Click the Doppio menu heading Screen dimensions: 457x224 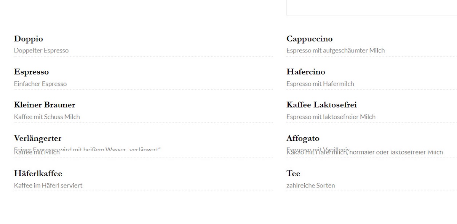(x=29, y=39)
